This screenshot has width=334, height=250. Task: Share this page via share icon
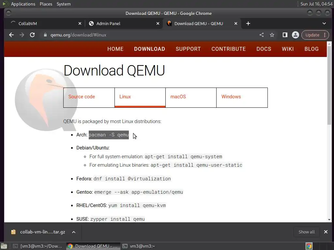click(x=262, y=35)
